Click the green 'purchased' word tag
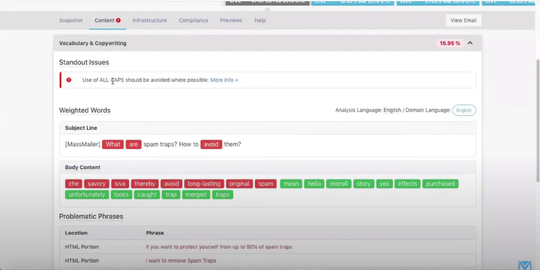Viewport: 540px width, 270px height. (x=440, y=184)
